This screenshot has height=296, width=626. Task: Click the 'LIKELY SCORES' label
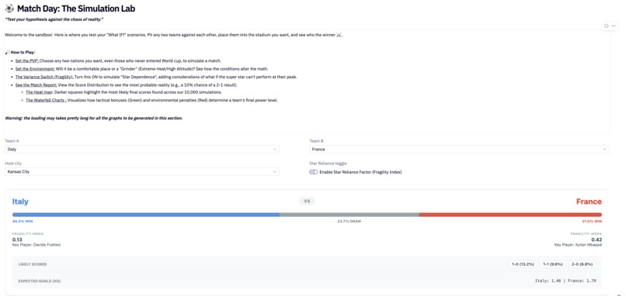(33, 264)
